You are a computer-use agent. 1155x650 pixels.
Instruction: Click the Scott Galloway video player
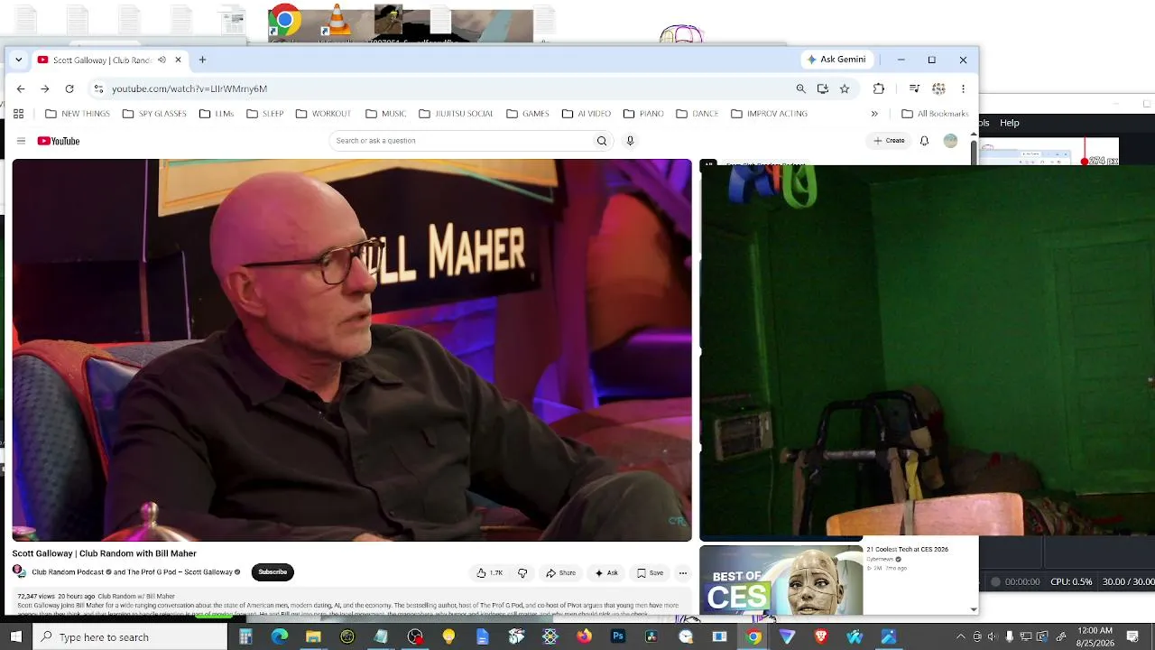coord(352,350)
